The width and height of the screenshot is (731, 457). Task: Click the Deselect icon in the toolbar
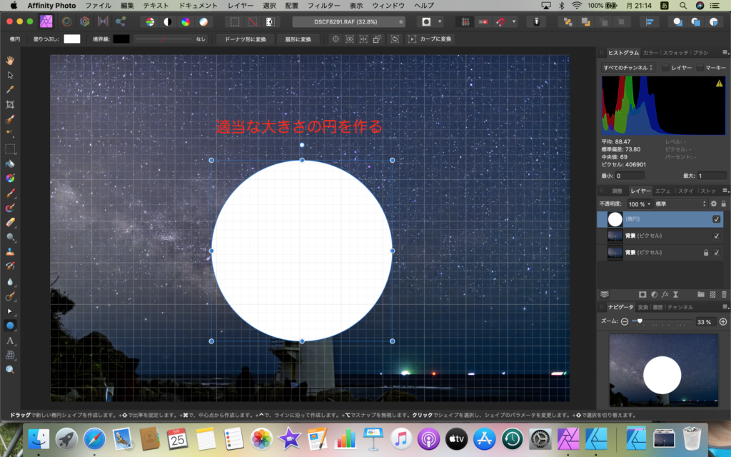(252, 21)
